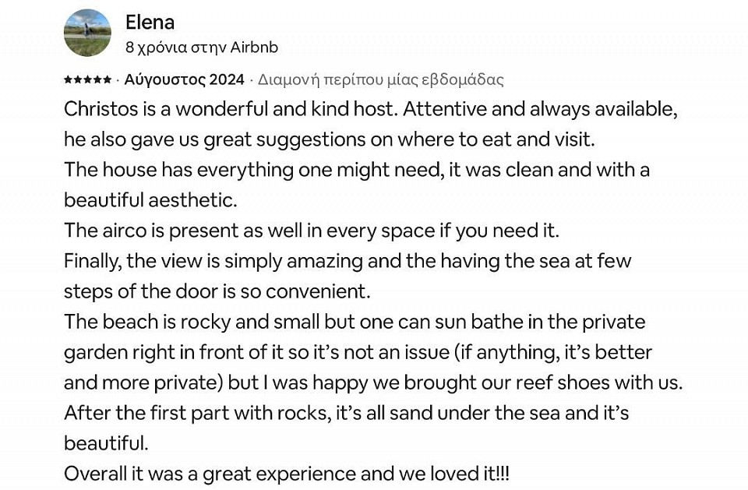Click the single word "beautiful." near the bottom
This screenshot has height=490, width=748.
pyautogui.click(x=107, y=444)
